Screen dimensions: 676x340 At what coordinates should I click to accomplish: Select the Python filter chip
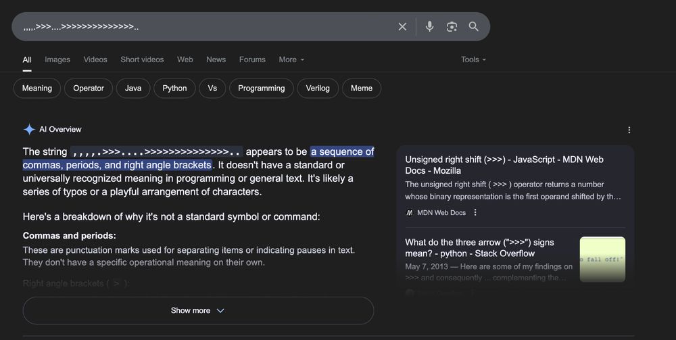pyautogui.click(x=174, y=89)
